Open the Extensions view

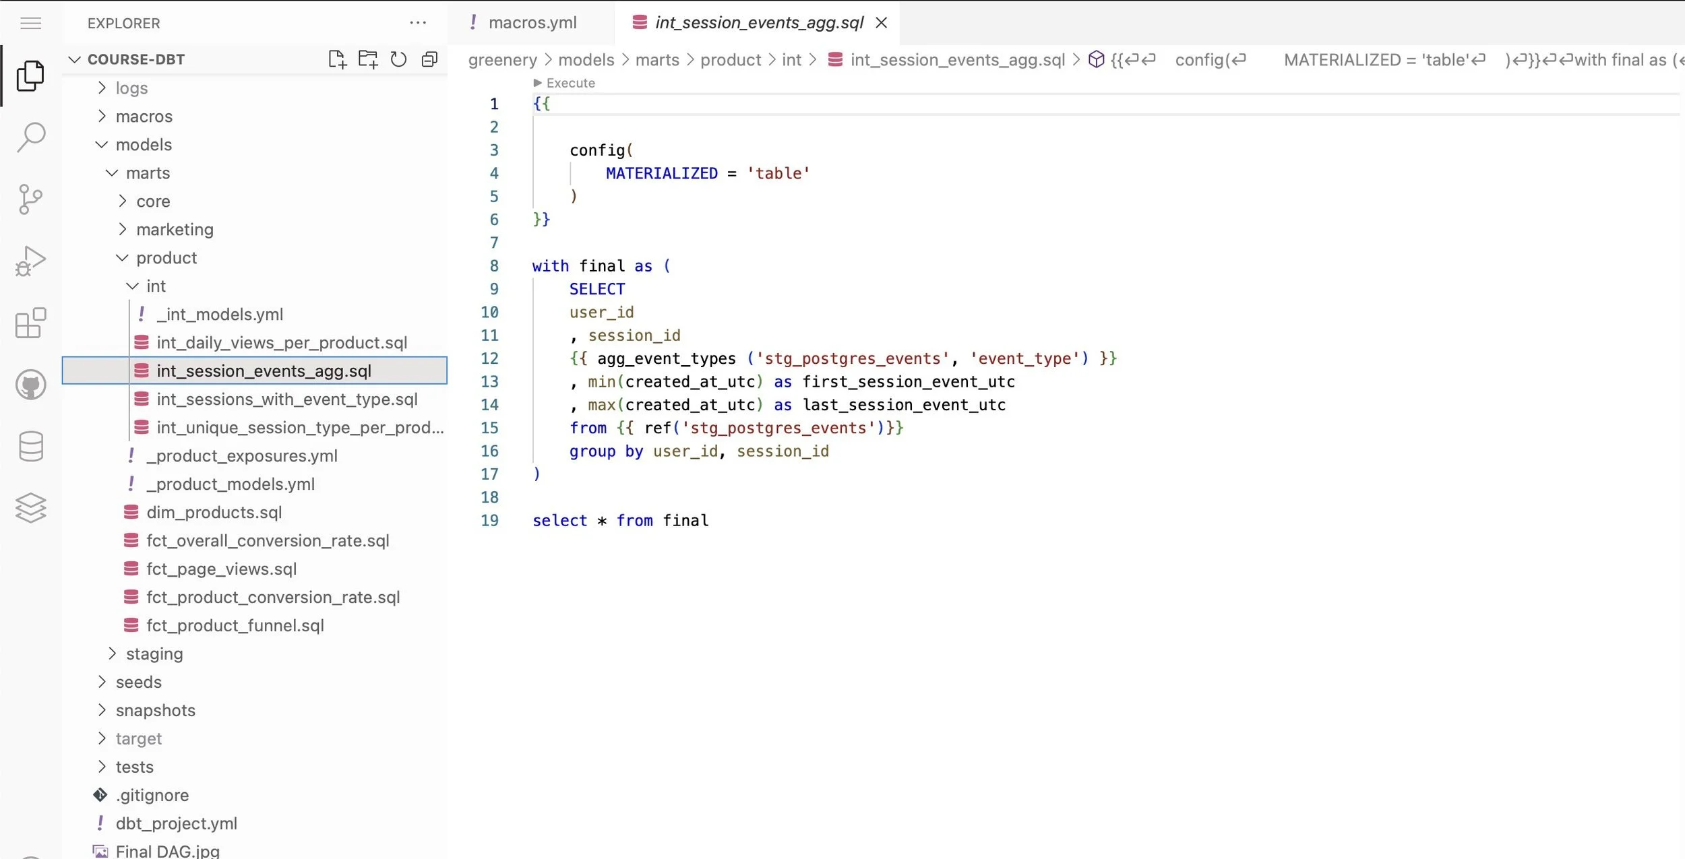point(30,324)
